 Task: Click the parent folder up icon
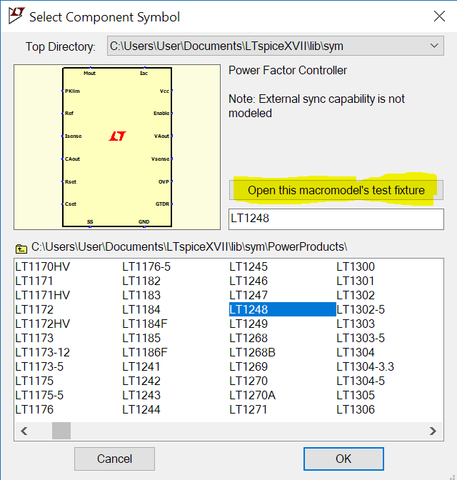pyautogui.click(x=21, y=249)
